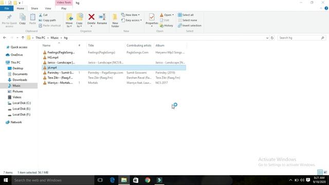
Task: Expand the address bar history dropdown
Action: 267,38
